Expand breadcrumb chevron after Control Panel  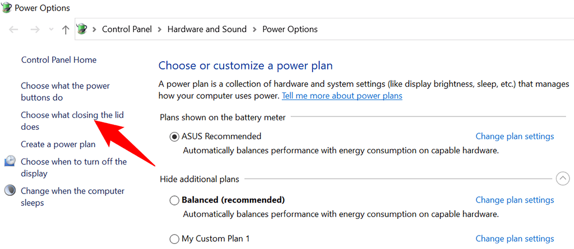pos(160,30)
